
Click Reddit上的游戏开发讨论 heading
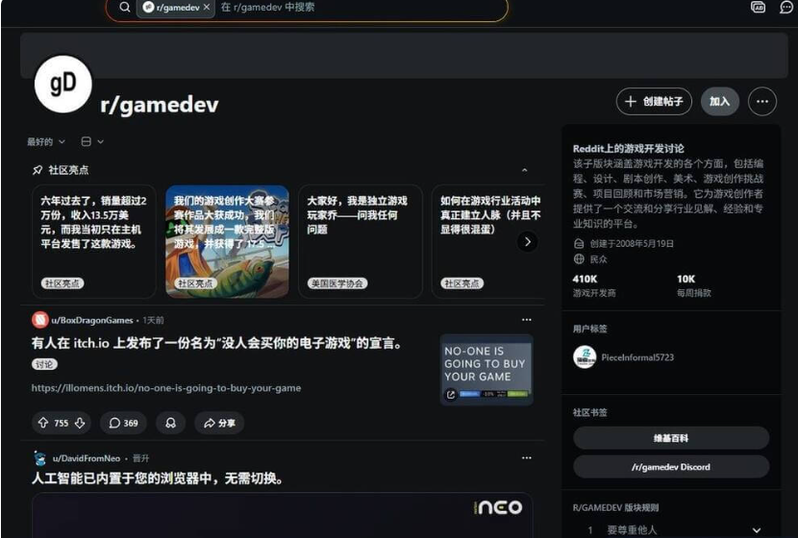[x=629, y=149]
